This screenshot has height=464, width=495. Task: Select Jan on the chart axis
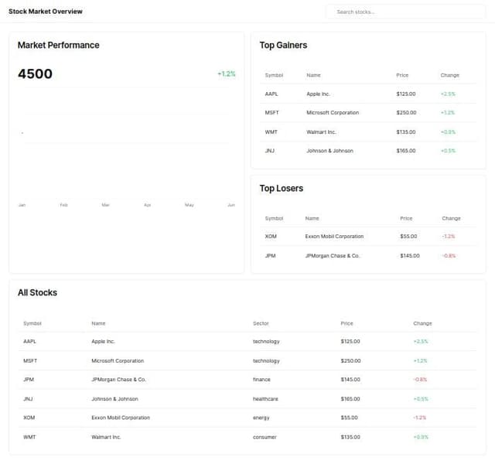22,205
